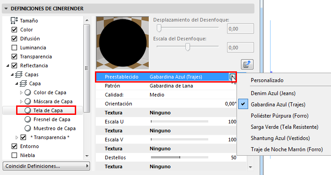331x175 pixels.
Task: Click the Escala del Desenfoque slider handle
Action: click(x=188, y=47)
